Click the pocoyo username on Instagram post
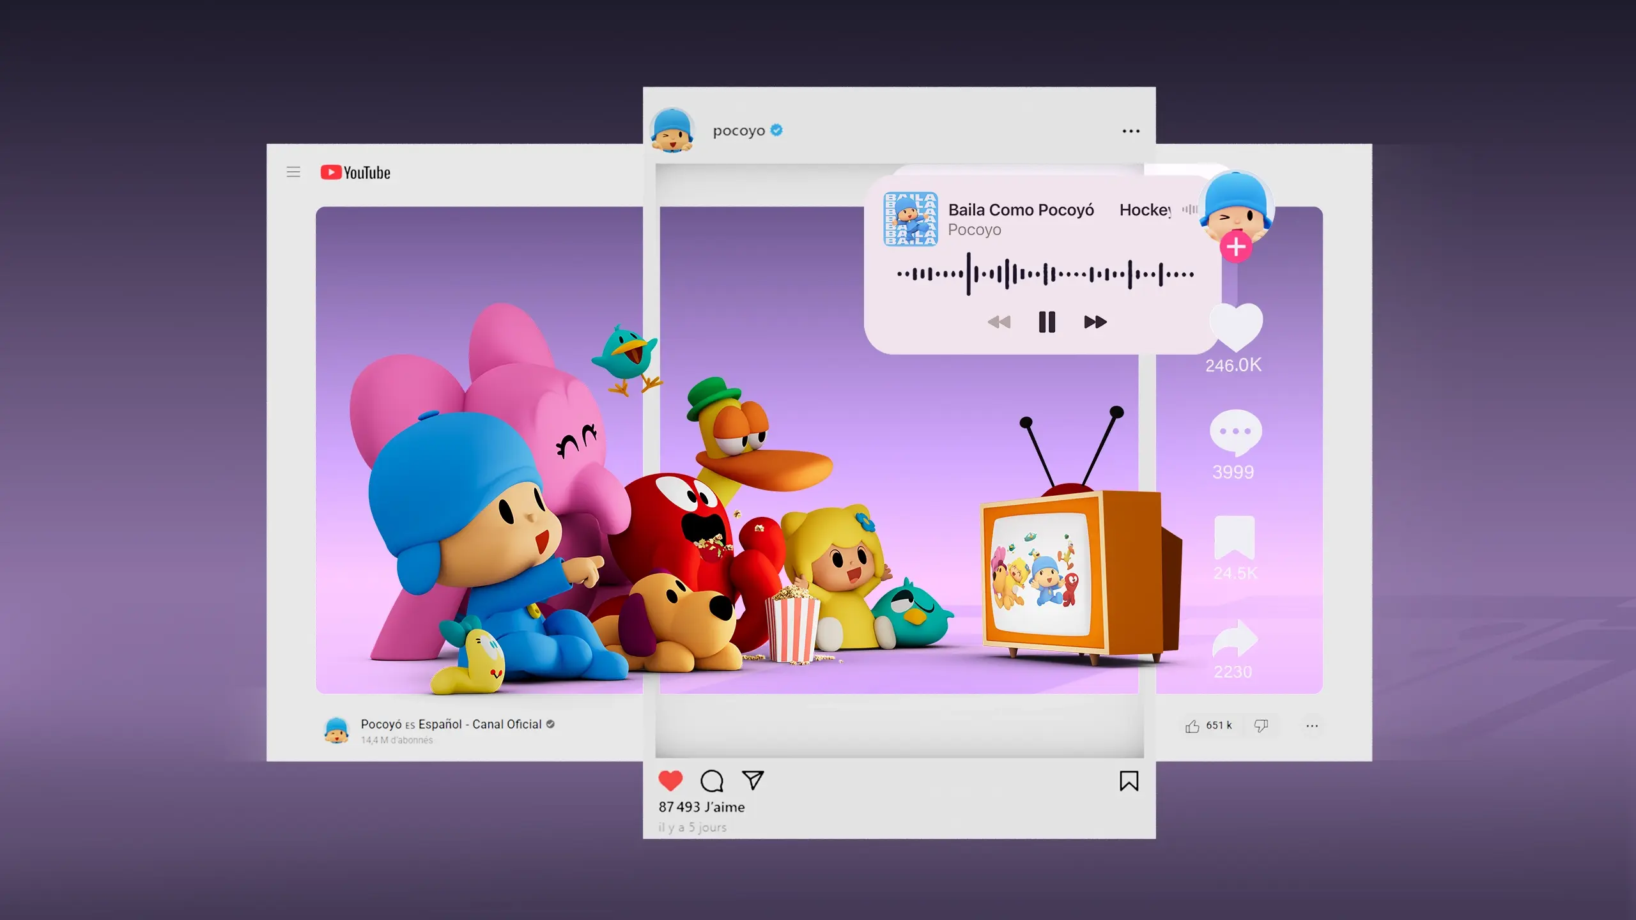1636x920 pixels. tap(739, 131)
